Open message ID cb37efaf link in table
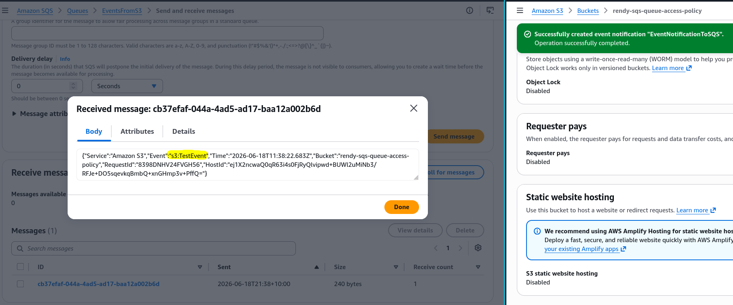 (x=99, y=284)
